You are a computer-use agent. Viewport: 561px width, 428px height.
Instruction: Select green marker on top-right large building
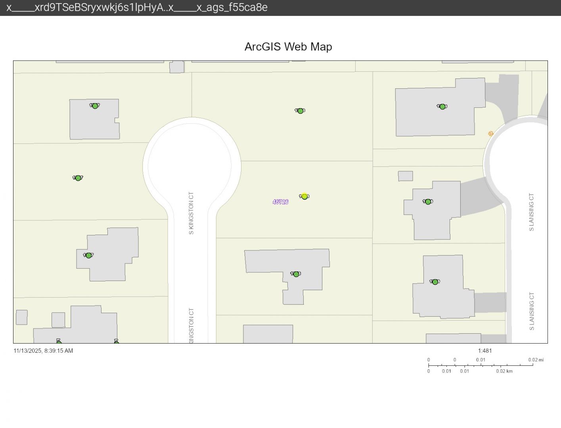pyautogui.click(x=442, y=107)
